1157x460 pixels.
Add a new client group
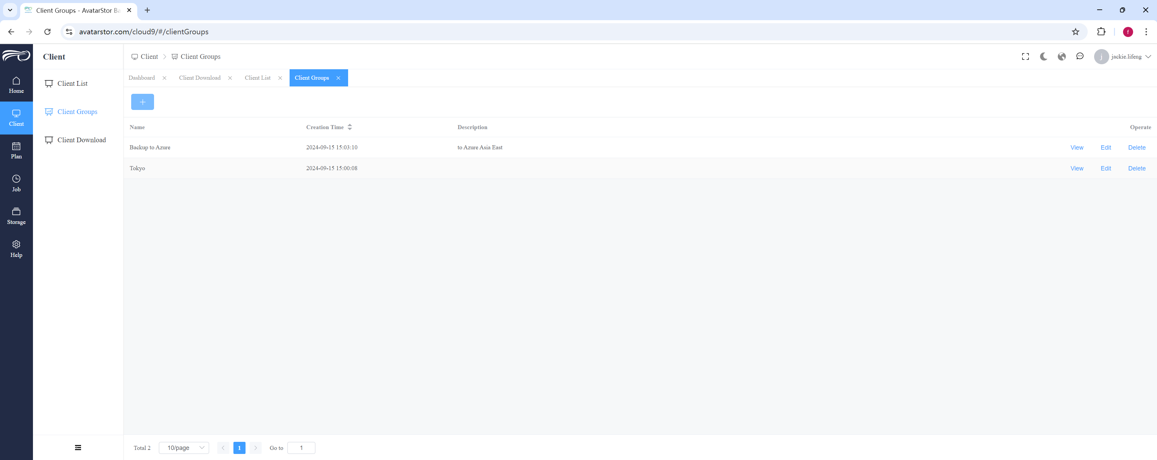[142, 102]
